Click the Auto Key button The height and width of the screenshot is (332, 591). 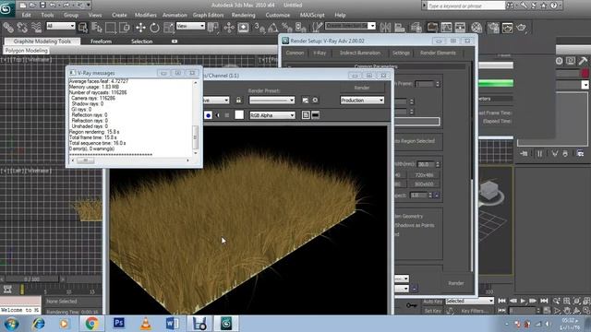click(x=432, y=302)
